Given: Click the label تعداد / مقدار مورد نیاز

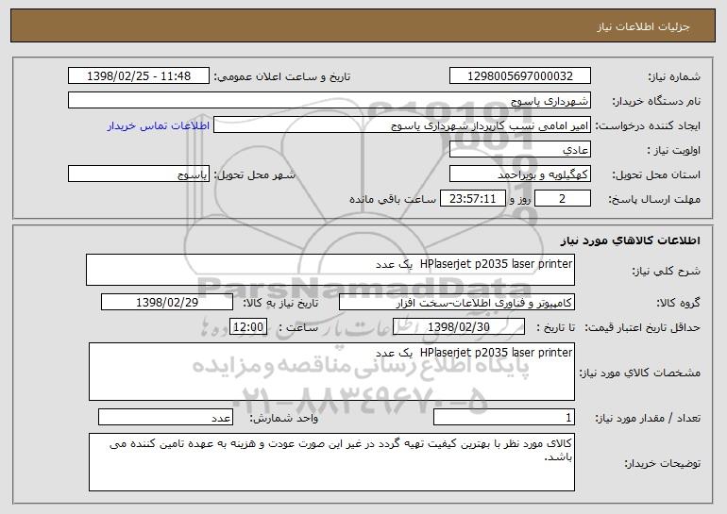Looking at the screenshot, I should click(x=648, y=418).
